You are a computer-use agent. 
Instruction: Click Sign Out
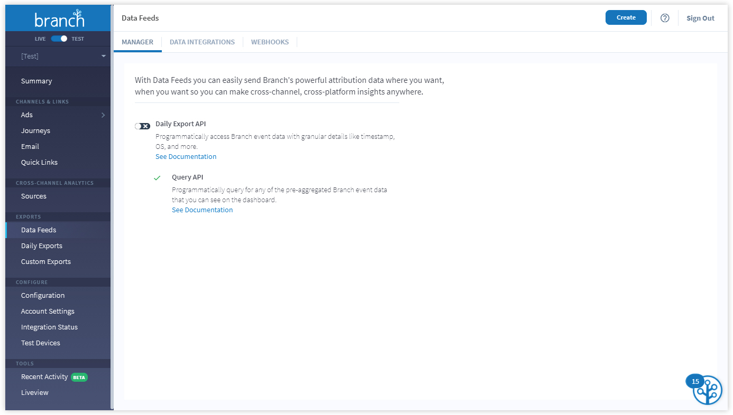point(700,18)
